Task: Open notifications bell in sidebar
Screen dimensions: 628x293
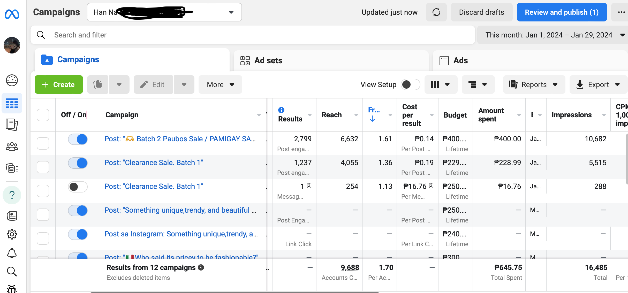Action: click(12, 253)
